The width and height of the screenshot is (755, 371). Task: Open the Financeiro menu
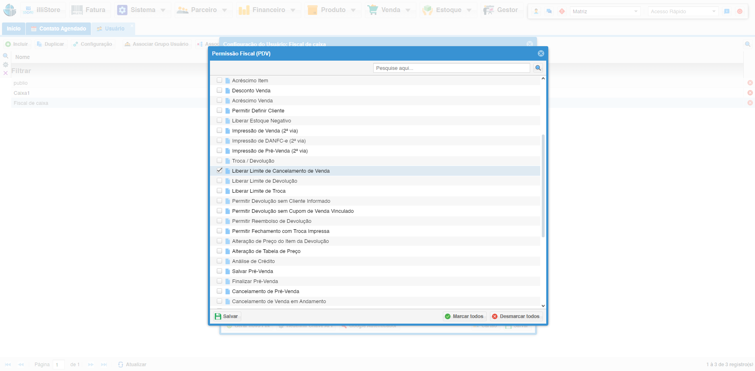click(268, 10)
